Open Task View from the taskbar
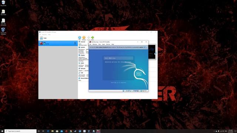Screen dimensions: 237x133 (43, 131)
